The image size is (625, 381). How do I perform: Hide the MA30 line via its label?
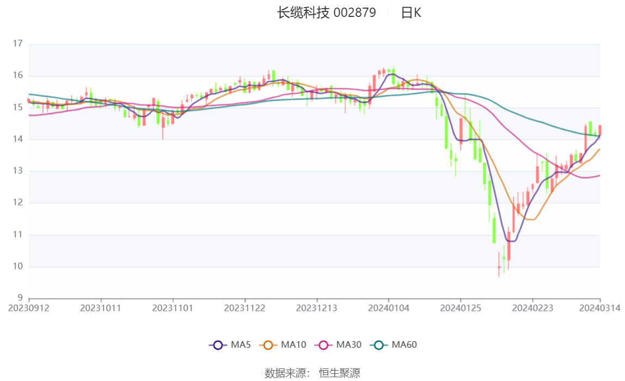(x=349, y=344)
